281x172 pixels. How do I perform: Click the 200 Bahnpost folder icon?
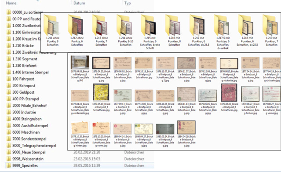pos(9,85)
